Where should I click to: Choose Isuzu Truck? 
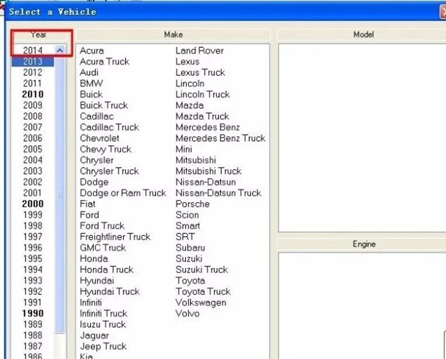pos(103,325)
